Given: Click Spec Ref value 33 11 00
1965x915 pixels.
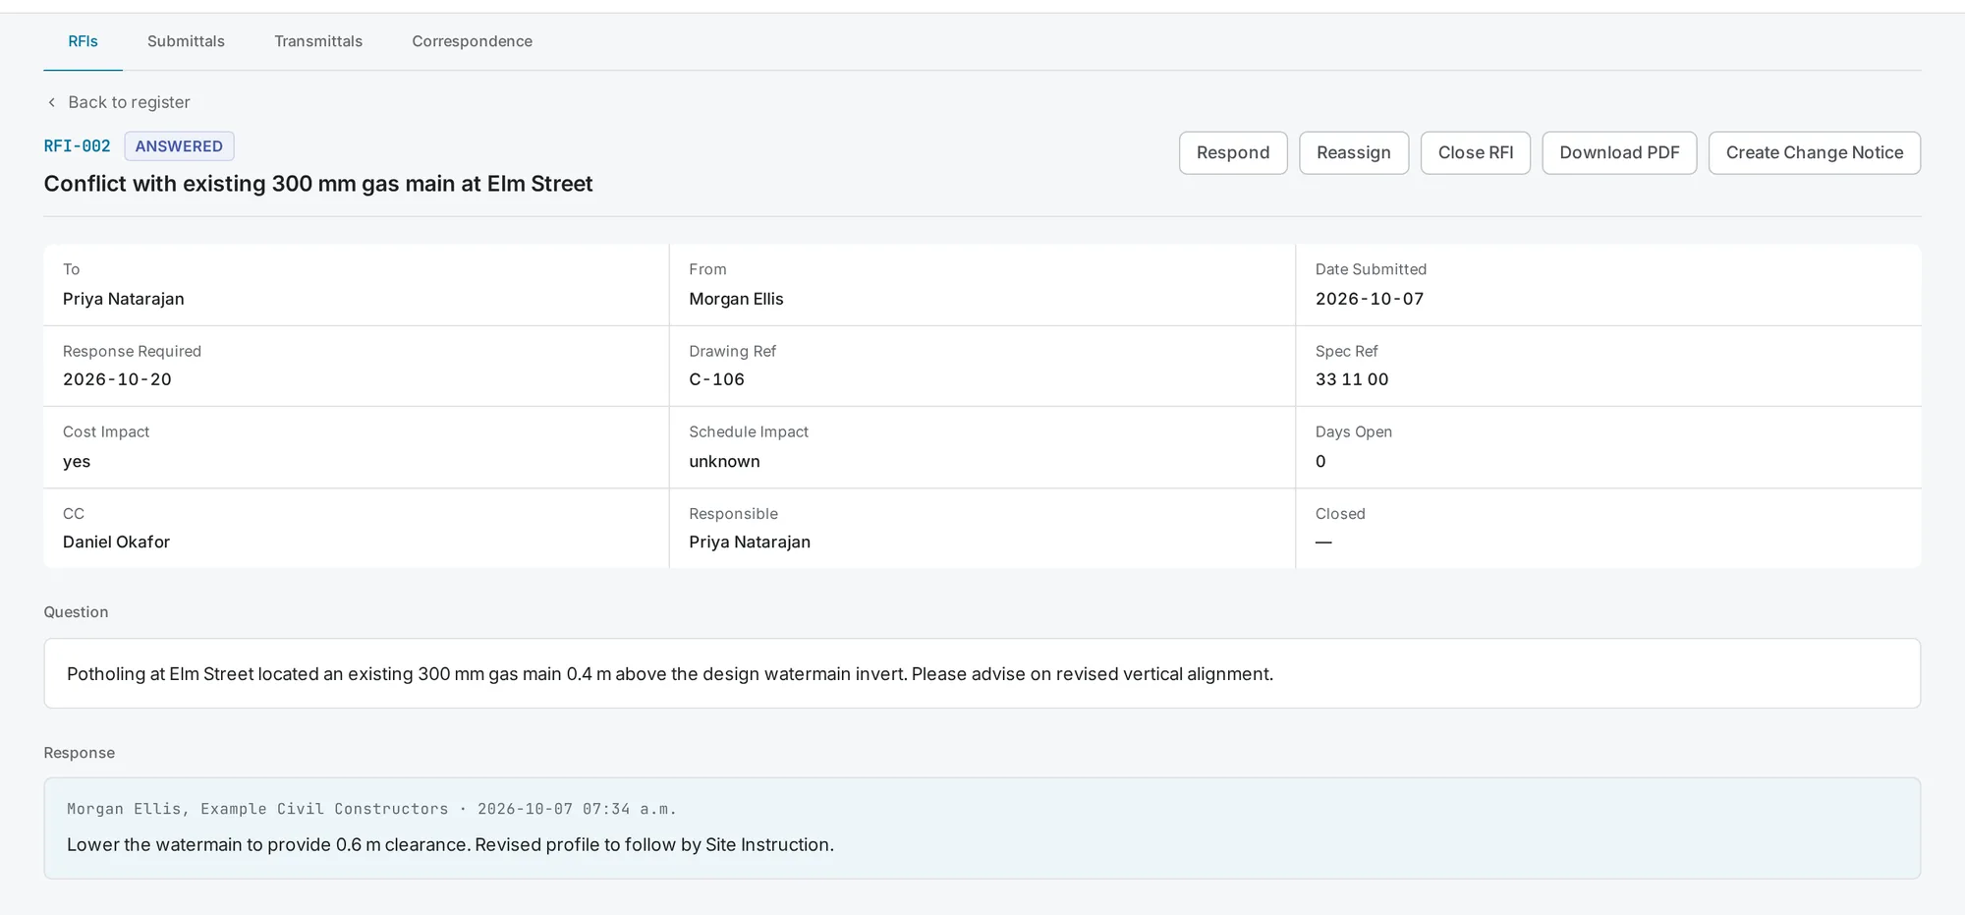Looking at the screenshot, I should pos(1352,379).
